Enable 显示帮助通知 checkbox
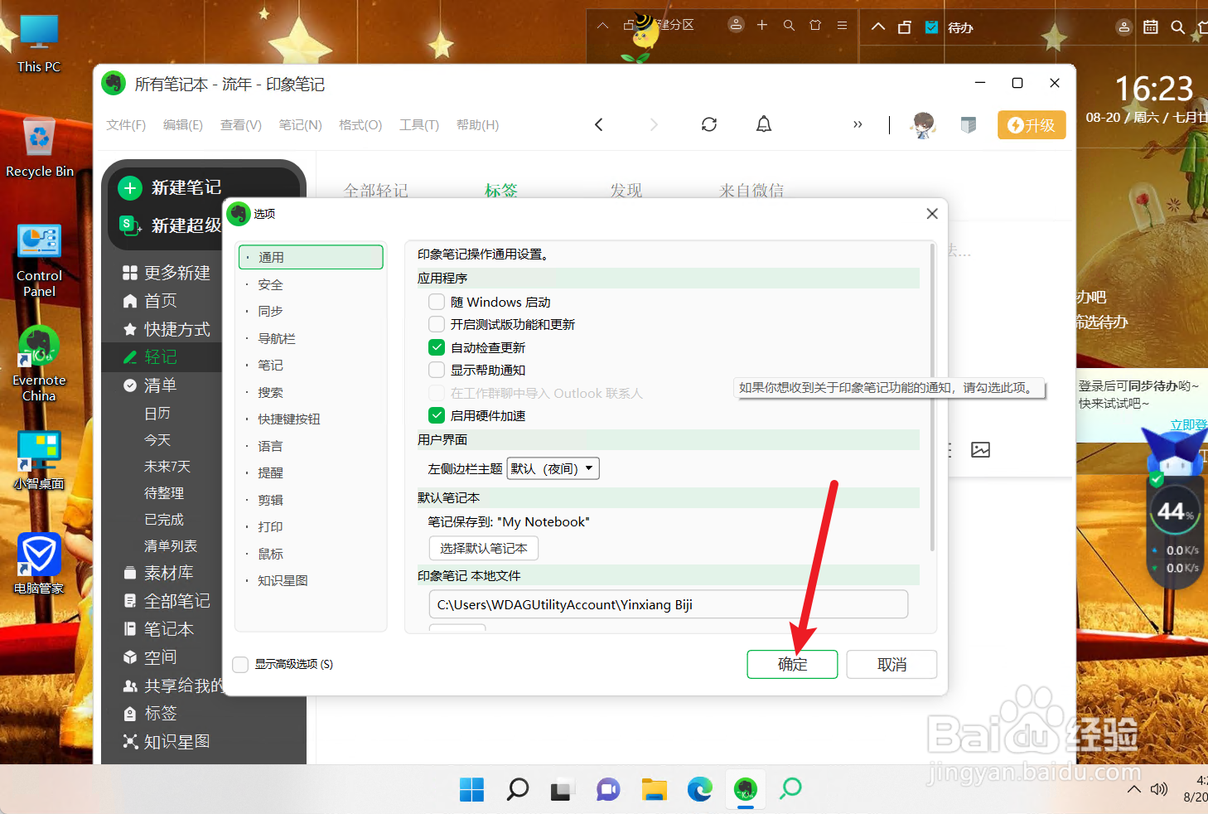 pyautogui.click(x=437, y=370)
